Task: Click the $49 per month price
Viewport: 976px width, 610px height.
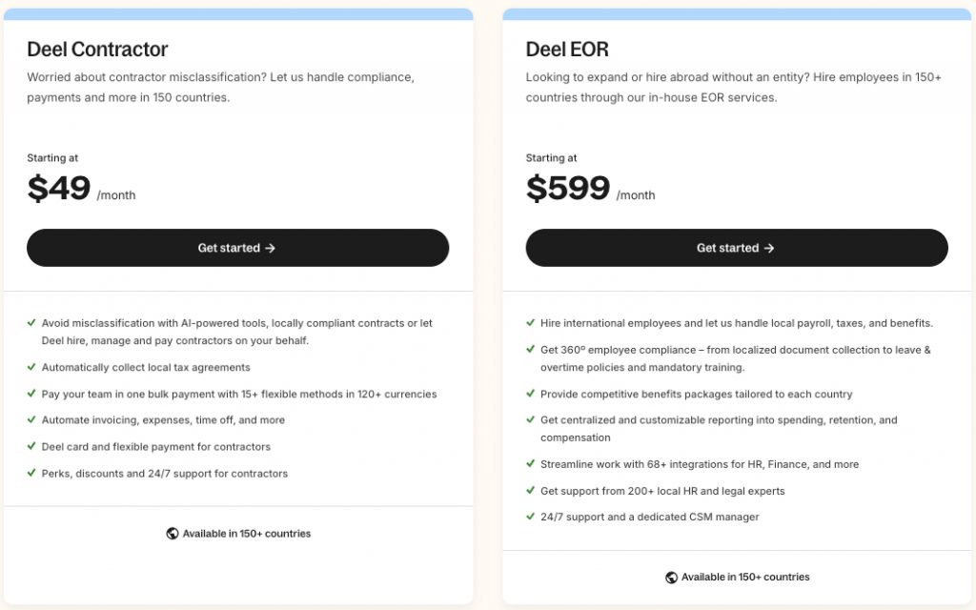Action: point(59,188)
